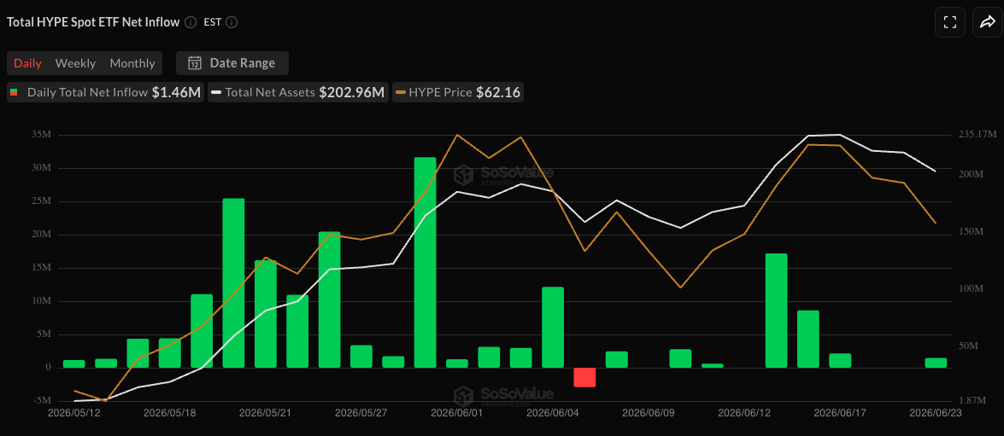
Task: Click the 100M right axis label
Action: click(972, 289)
